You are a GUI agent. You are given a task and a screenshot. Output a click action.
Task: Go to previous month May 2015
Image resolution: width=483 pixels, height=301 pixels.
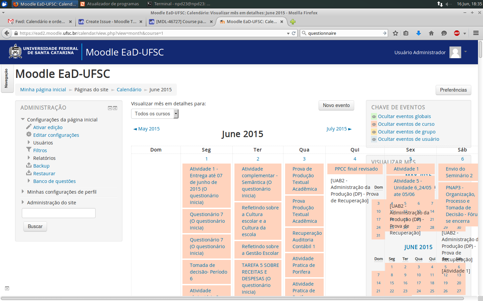[147, 129]
